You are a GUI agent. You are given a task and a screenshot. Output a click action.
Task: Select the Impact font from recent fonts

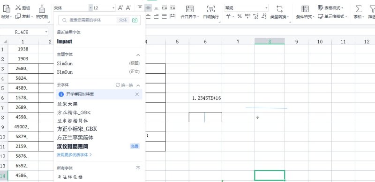[64, 42]
